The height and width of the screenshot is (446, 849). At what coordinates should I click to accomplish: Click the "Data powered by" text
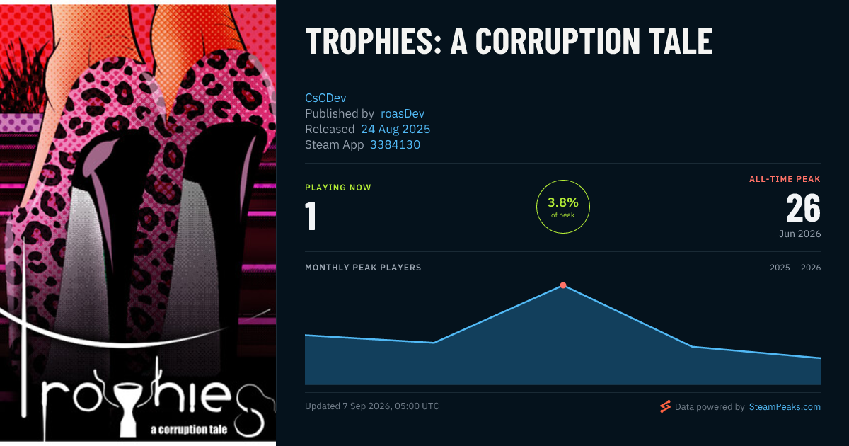click(710, 407)
